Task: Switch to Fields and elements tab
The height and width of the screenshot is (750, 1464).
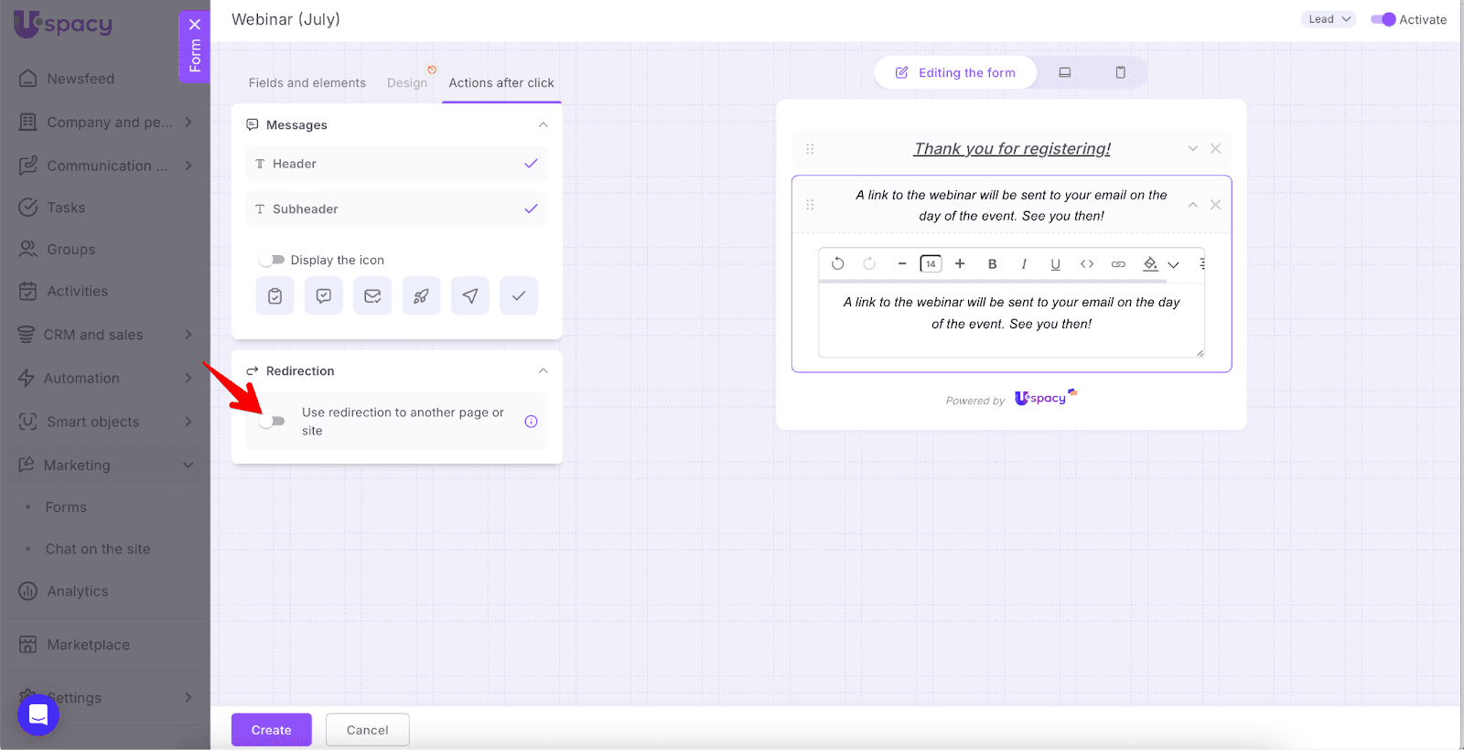Action: 307,82
